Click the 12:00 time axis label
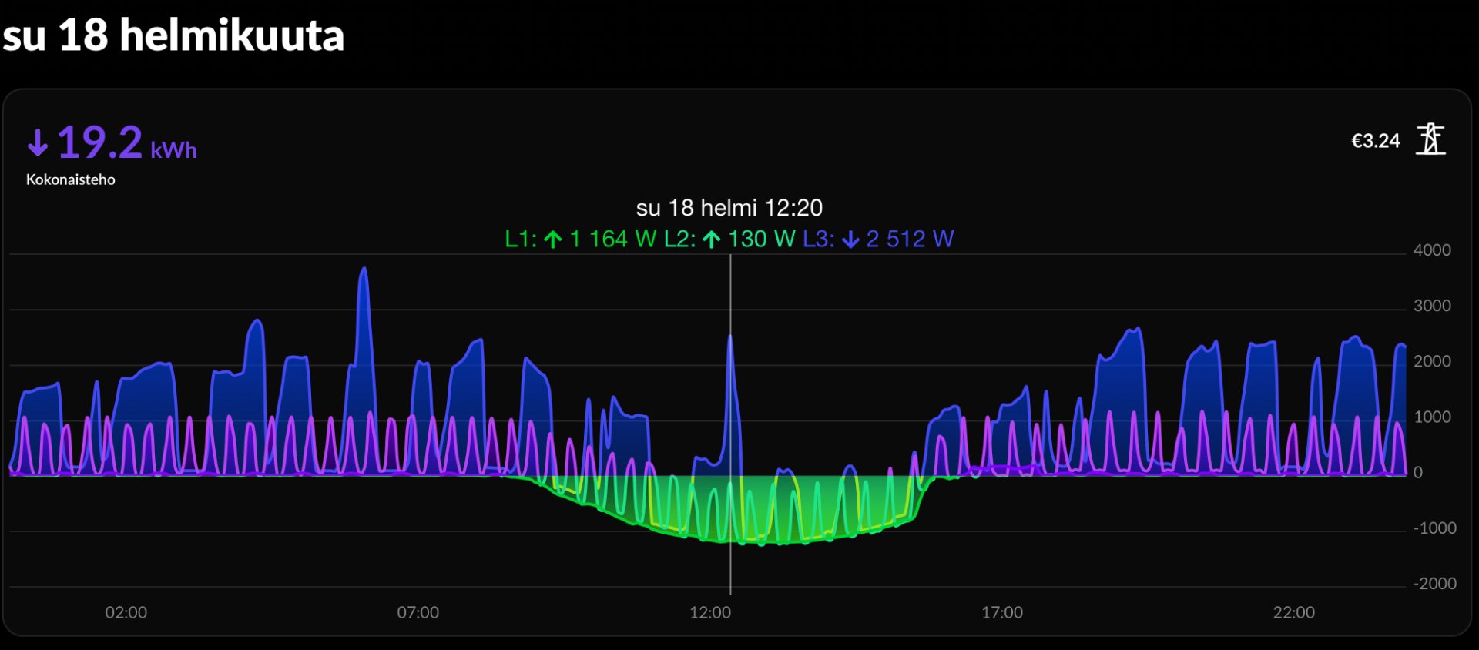 pos(710,612)
